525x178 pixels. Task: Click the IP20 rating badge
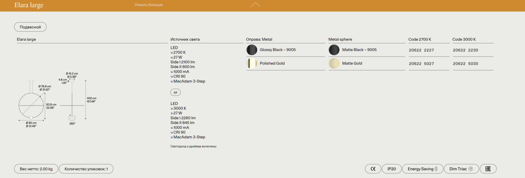391,169
